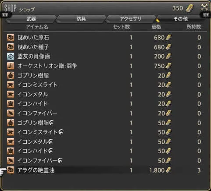Choose 盟友の肖像画 from the list
The image size is (211, 191).
(x=34, y=57)
